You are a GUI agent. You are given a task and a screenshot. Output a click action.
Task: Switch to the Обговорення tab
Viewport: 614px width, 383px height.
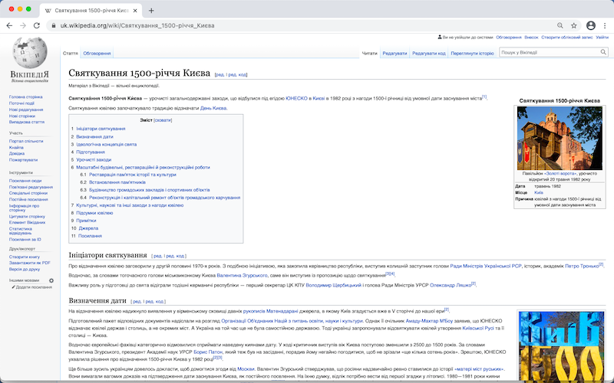97,53
